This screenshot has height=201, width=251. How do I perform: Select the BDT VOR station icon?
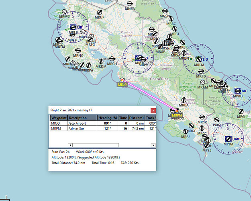pos(238,91)
